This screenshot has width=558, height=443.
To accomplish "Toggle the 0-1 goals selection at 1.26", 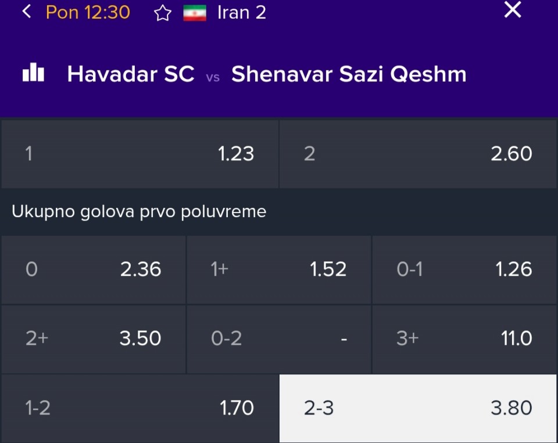I will [x=464, y=269].
